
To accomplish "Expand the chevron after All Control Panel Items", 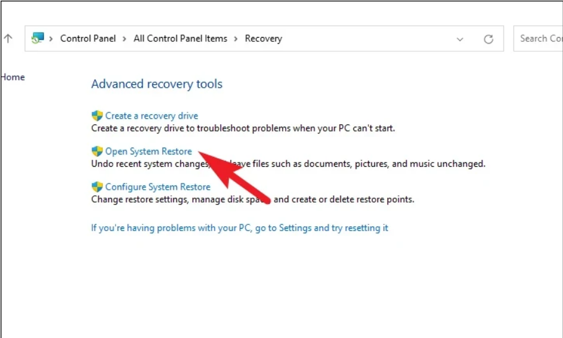I will [236, 38].
